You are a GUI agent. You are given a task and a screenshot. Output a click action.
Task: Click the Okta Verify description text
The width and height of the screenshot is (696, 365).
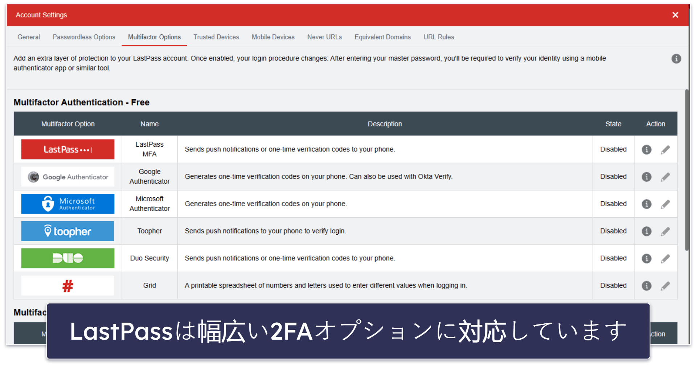coord(319,176)
